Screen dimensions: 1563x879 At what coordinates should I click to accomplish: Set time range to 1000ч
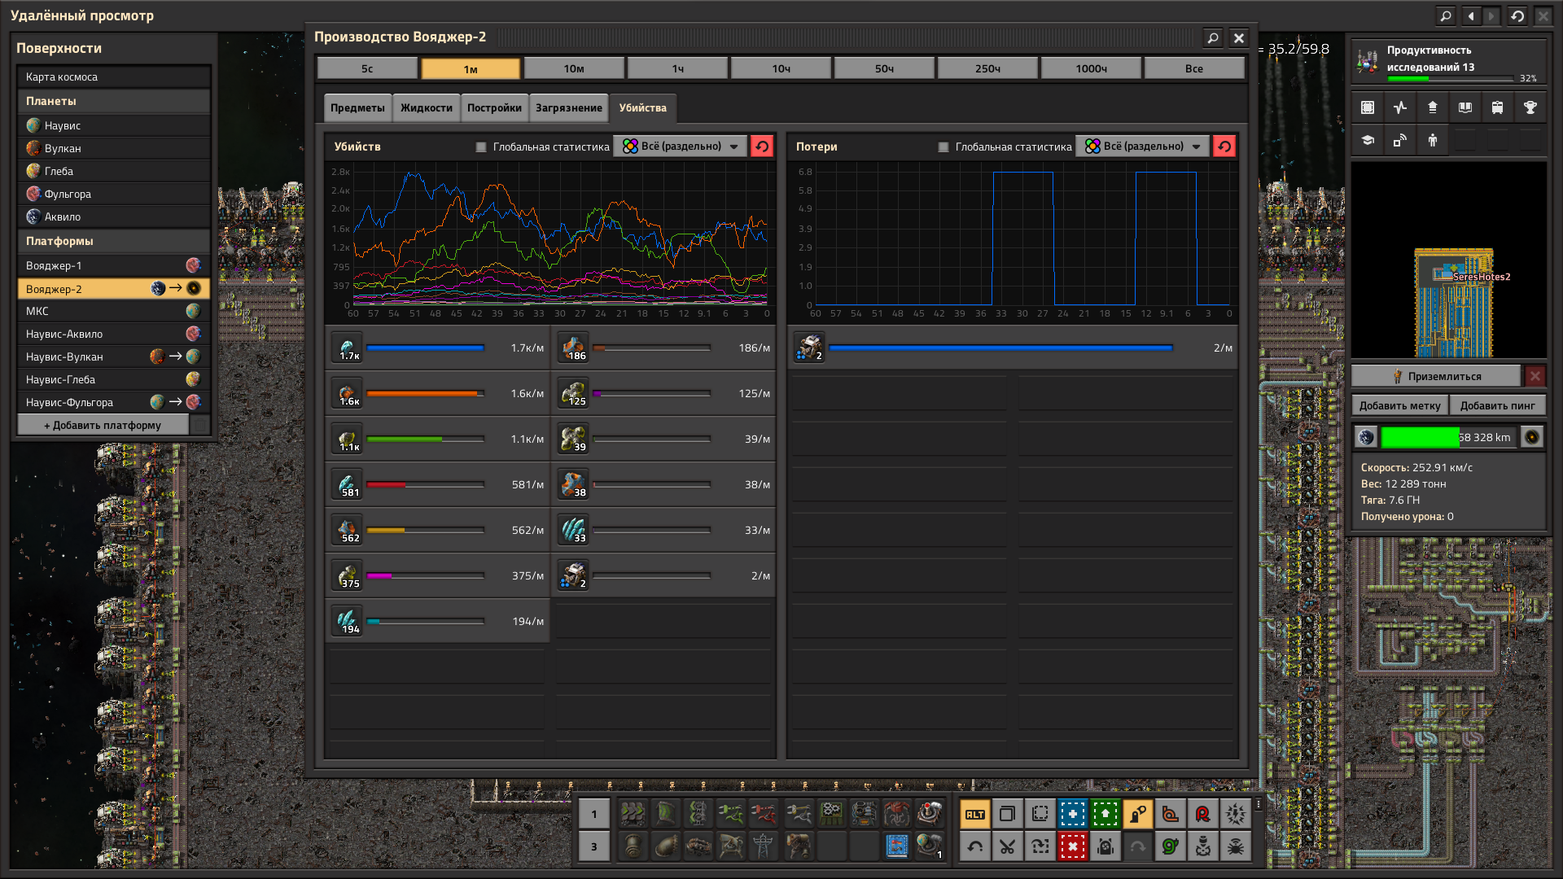1091,68
